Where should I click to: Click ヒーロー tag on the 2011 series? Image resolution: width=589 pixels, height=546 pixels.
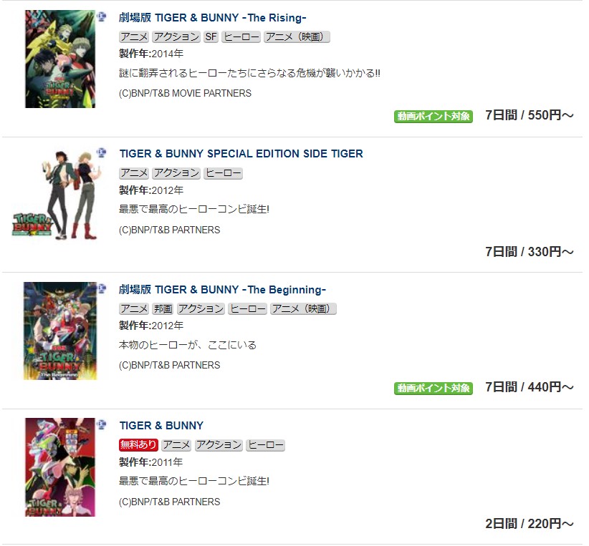pos(265,445)
